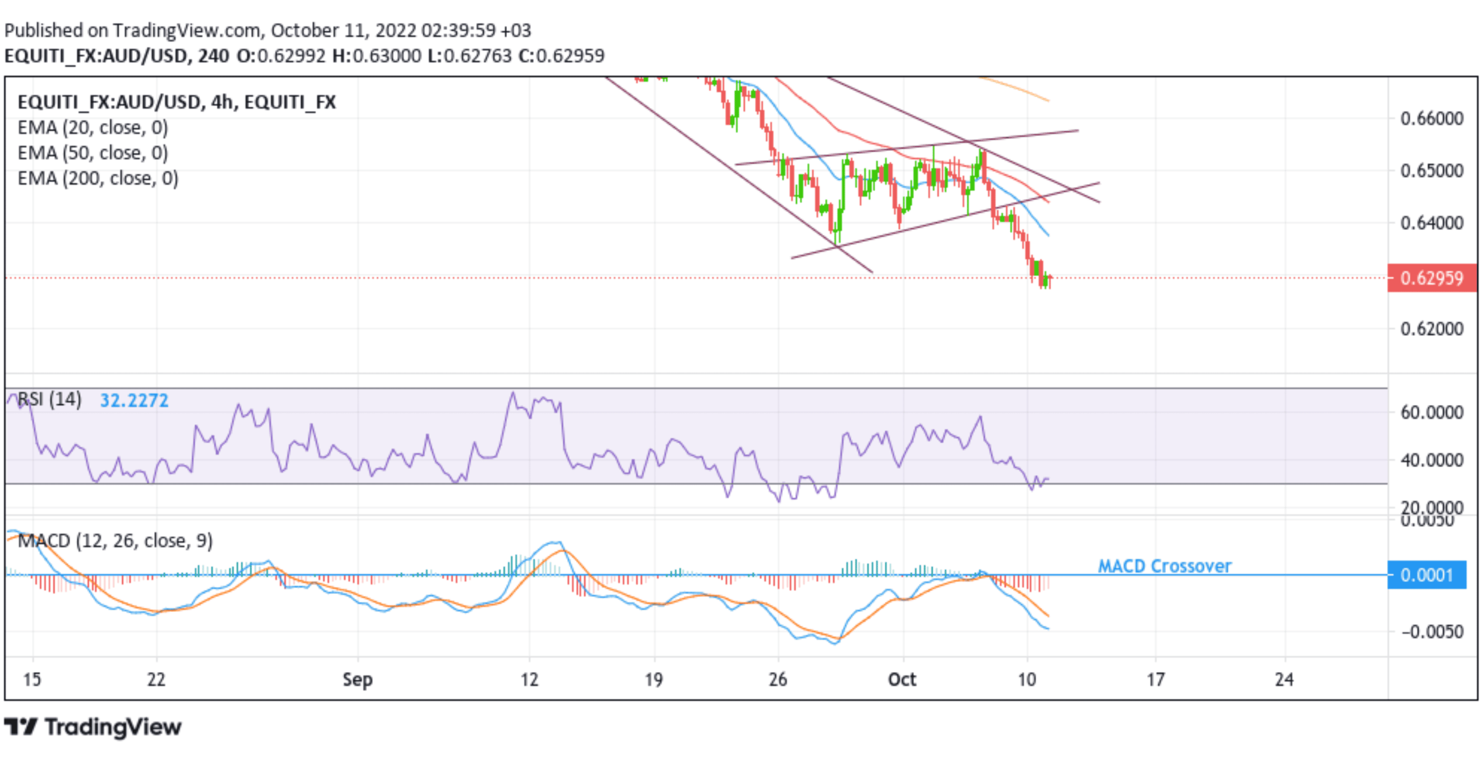
Task: Click the EMA (20, close, 0) legend entry
Action: (93, 127)
